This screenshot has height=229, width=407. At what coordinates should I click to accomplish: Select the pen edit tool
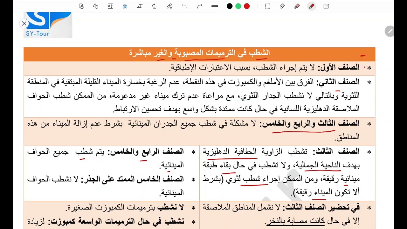click(x=169, y=6)
